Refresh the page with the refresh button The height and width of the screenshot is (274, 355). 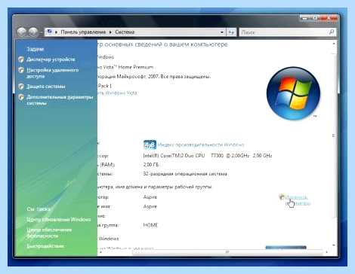point(231,32)
